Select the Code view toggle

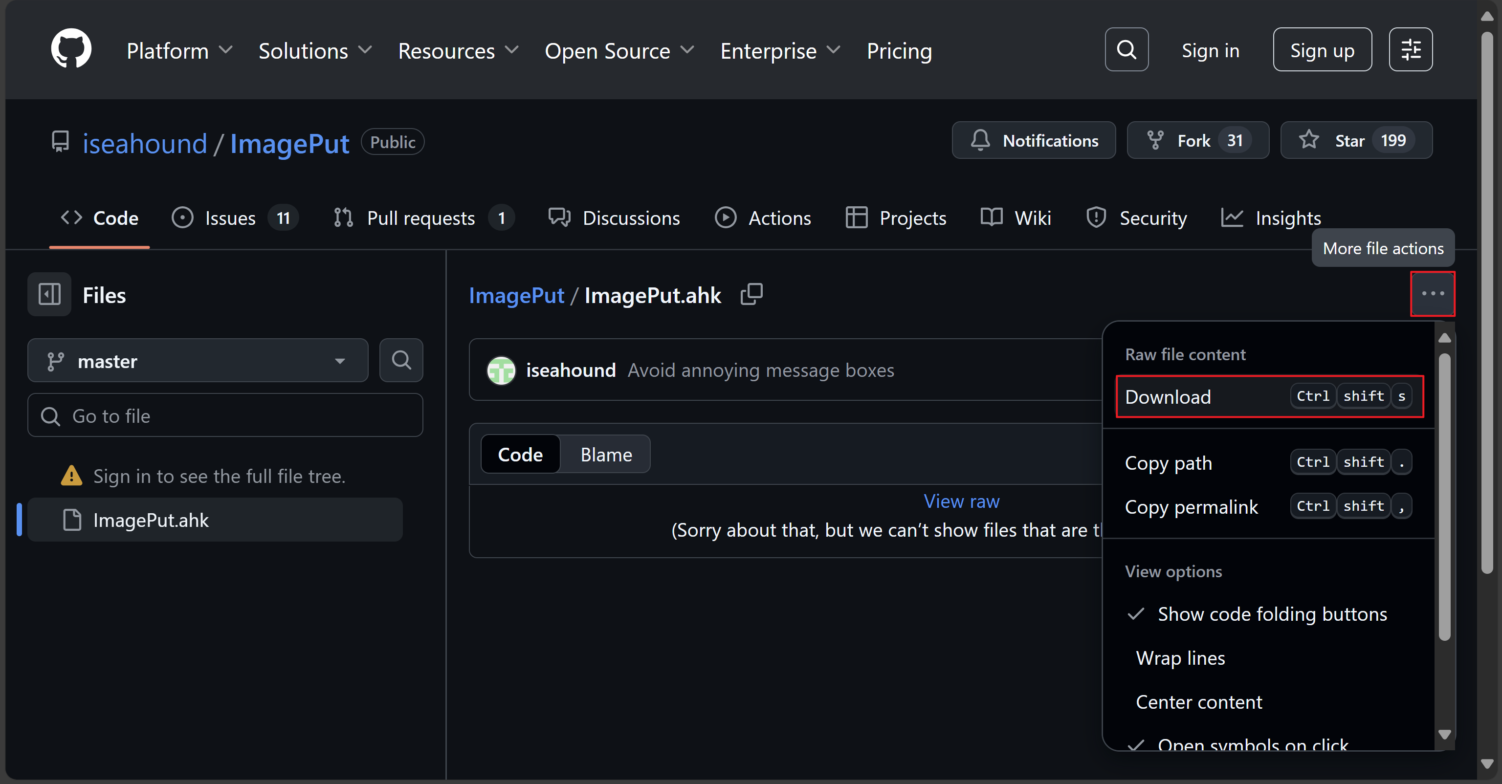click(520, 454)
